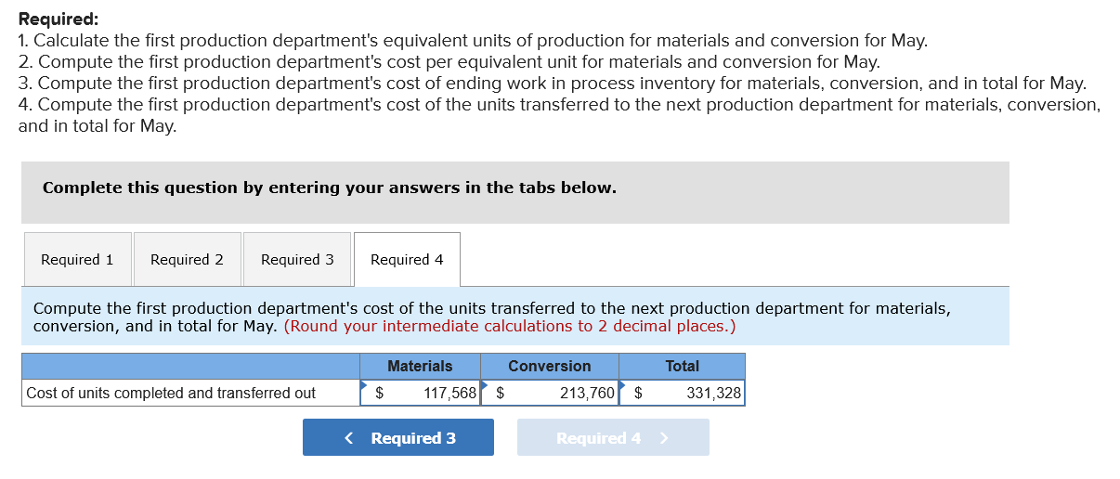Open the Required 2 tab
The image size is (1120, 479).
(187, 260)
